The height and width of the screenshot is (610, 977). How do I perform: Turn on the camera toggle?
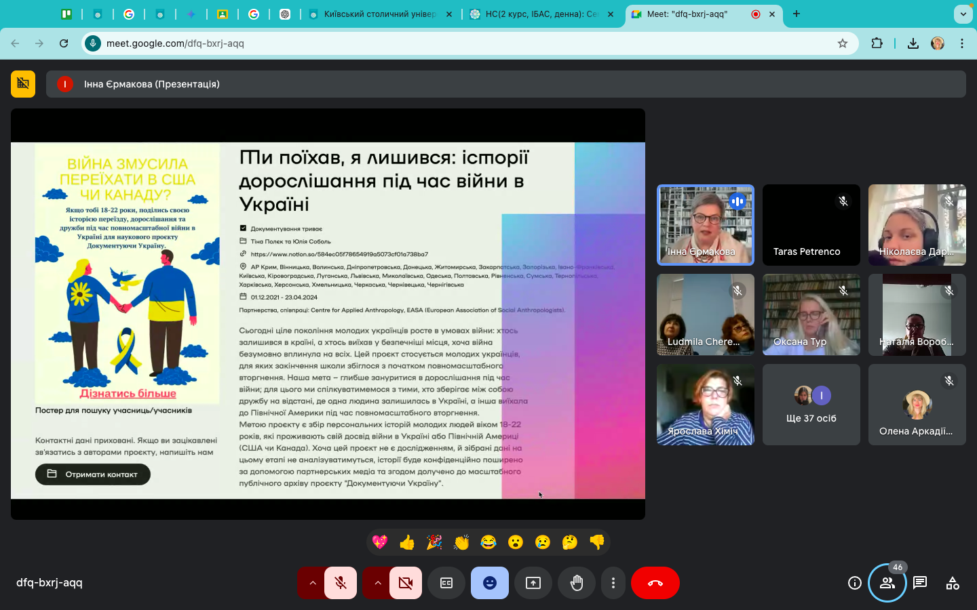(406, 583)
